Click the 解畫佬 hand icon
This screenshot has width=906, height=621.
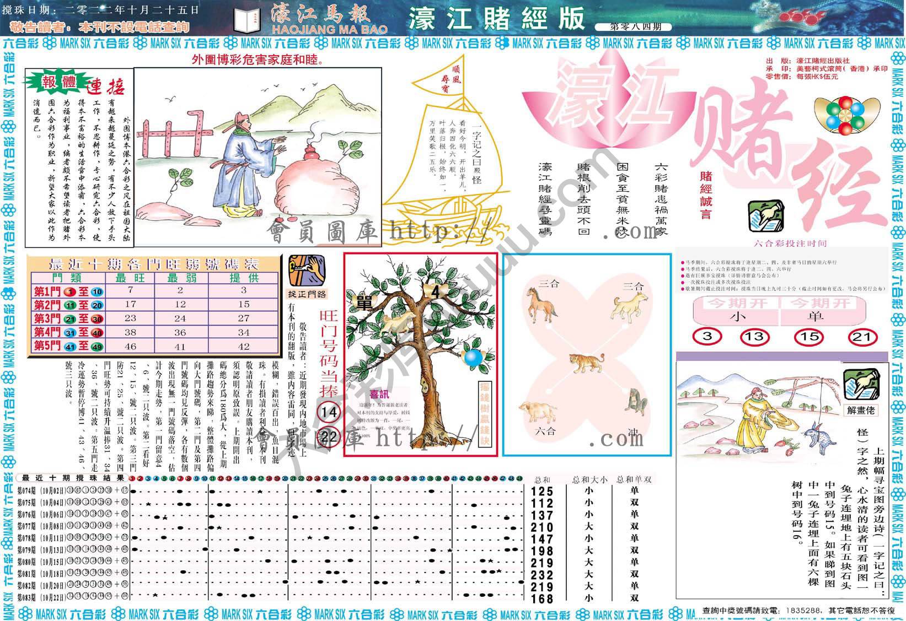861,386
